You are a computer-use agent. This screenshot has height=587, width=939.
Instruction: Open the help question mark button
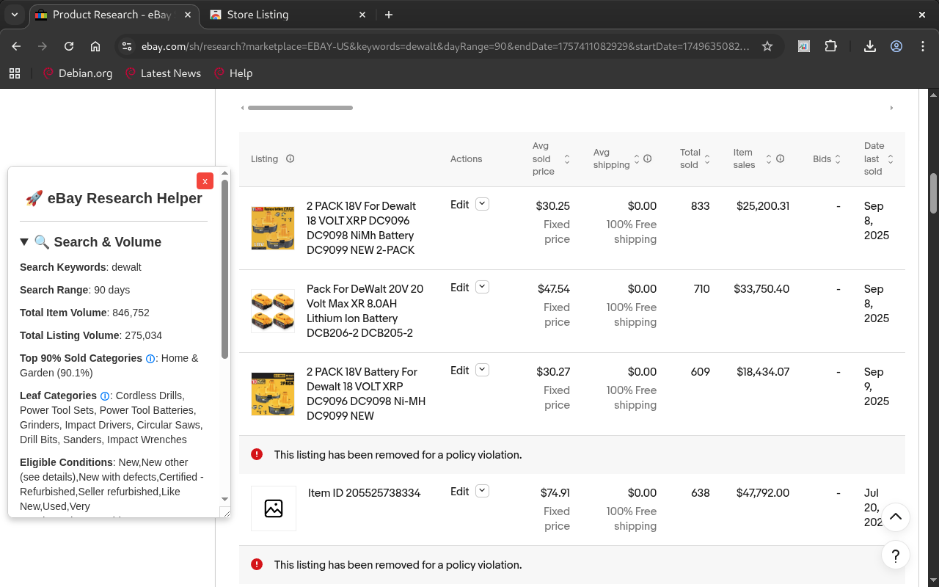[x=896, y=555]
